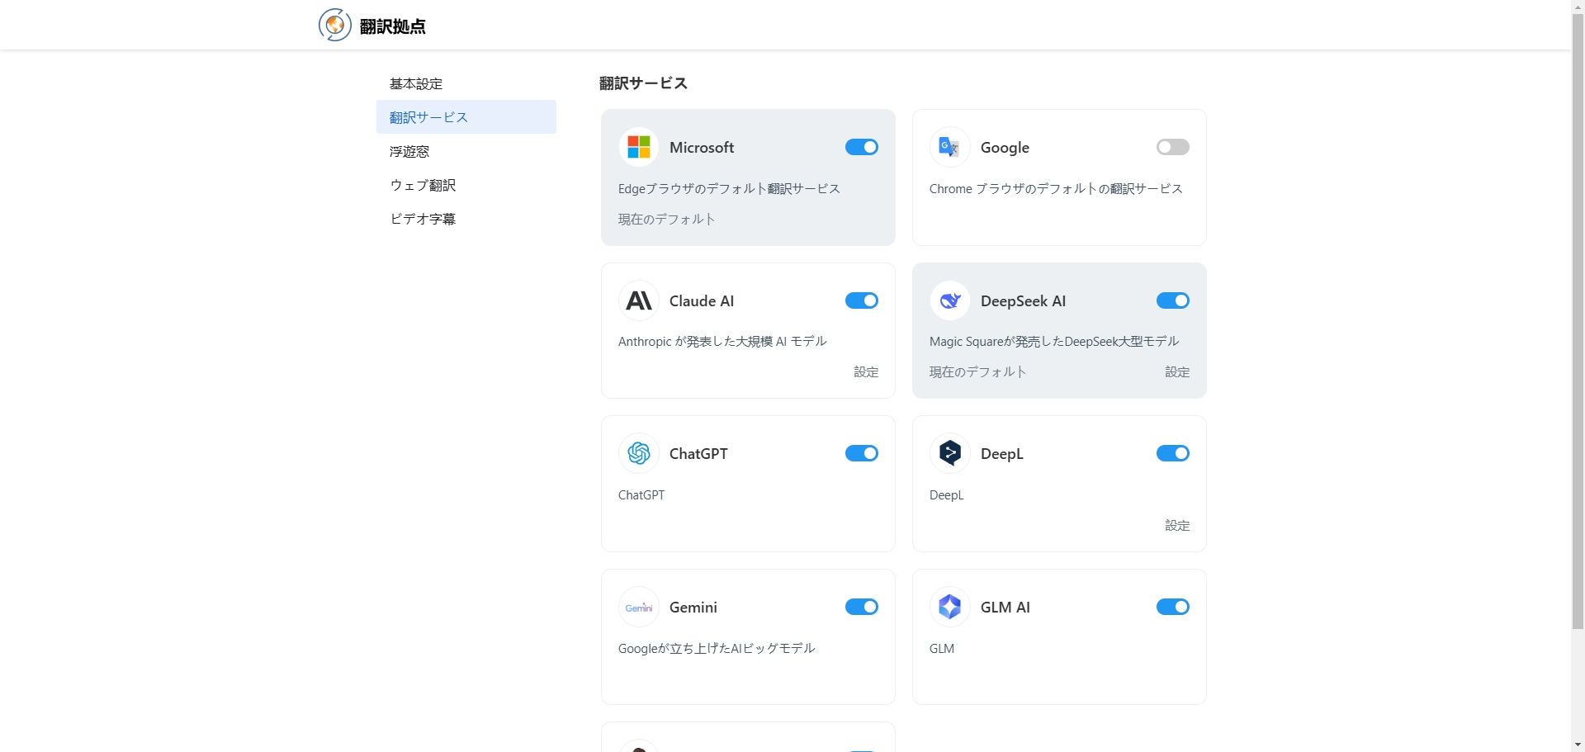Click the 翻訳サービス page heading
Viewport: 1585px width, 752px height.
643,83
